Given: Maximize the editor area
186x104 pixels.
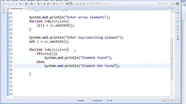Looking at the screenshot, I should pos(172,8).
